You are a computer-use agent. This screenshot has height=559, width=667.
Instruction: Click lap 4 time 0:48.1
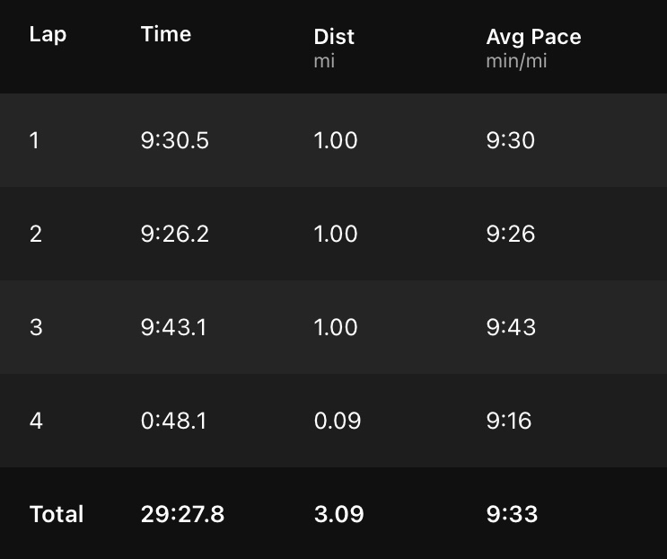[x=174, y=421]
